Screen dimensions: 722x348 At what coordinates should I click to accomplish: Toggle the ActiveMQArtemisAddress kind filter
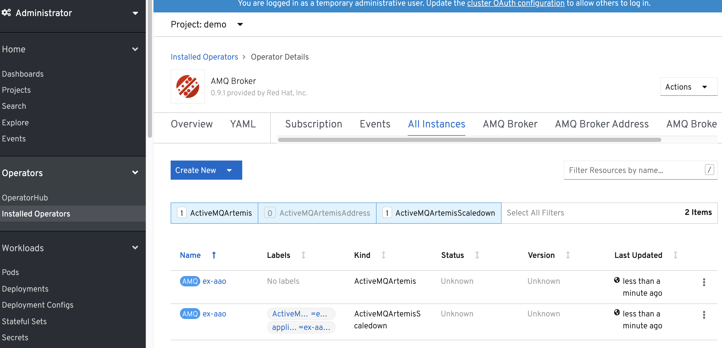click(317, 213)
